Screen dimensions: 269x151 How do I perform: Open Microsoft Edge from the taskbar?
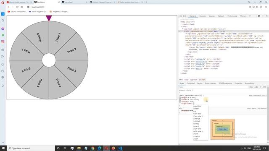tap(100, 148)
